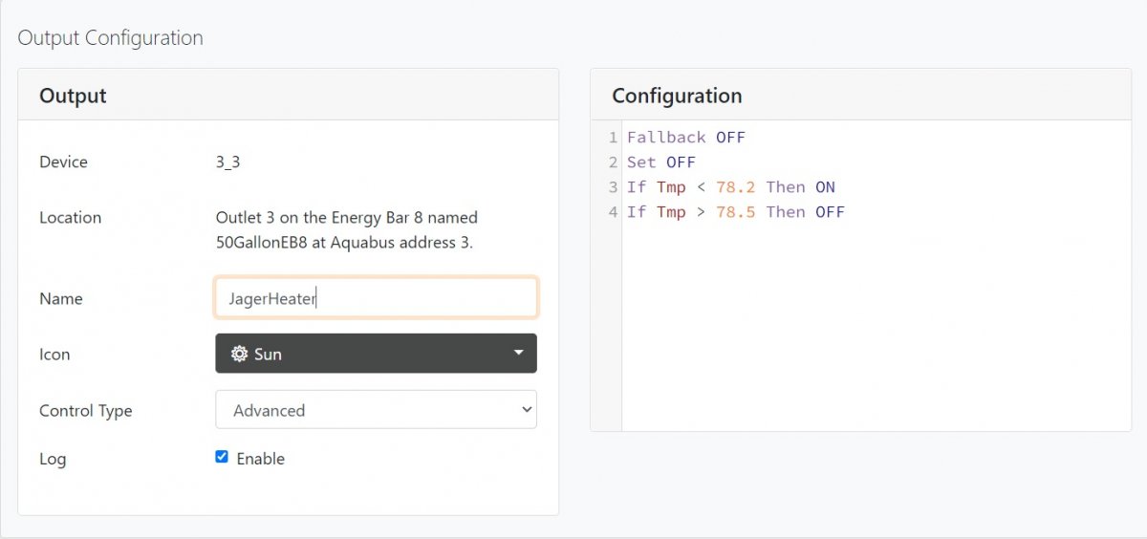Click the sun icon in the Icon selector

(x=239, y=354)
